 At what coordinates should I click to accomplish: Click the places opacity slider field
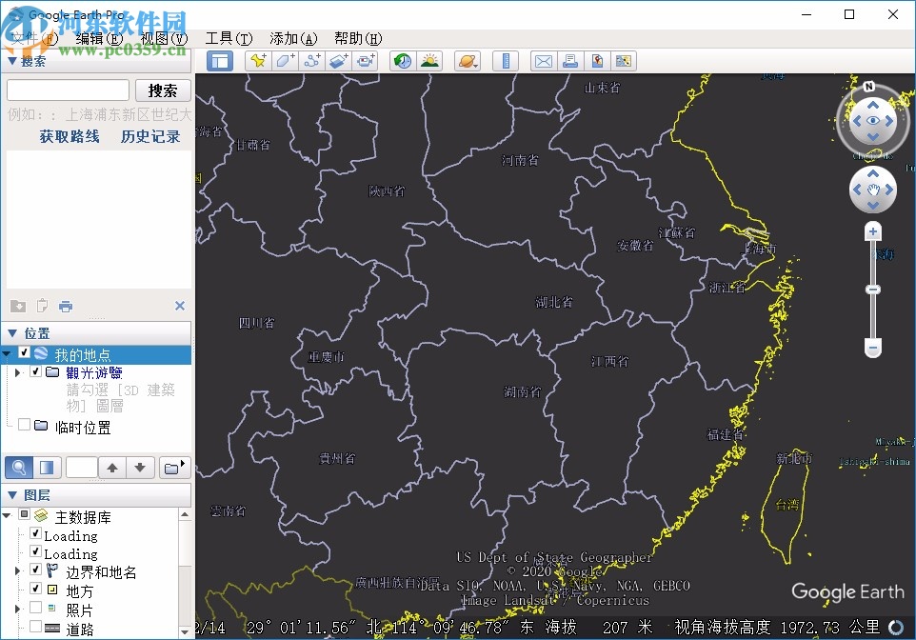81,468
